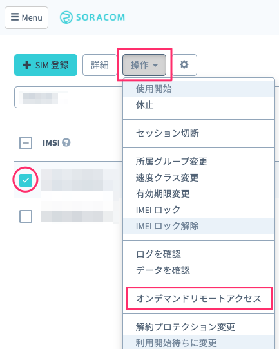This screenshot has width=279, height=349.
Task: Click the search filter input field
Action: click(68, 97)
